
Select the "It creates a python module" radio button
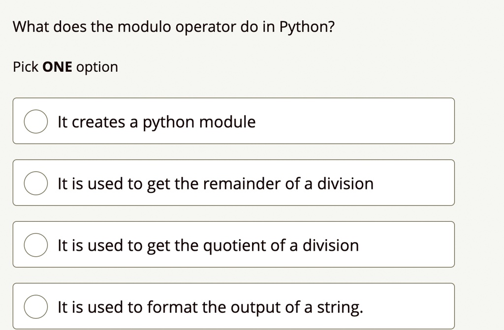point(35,122)
